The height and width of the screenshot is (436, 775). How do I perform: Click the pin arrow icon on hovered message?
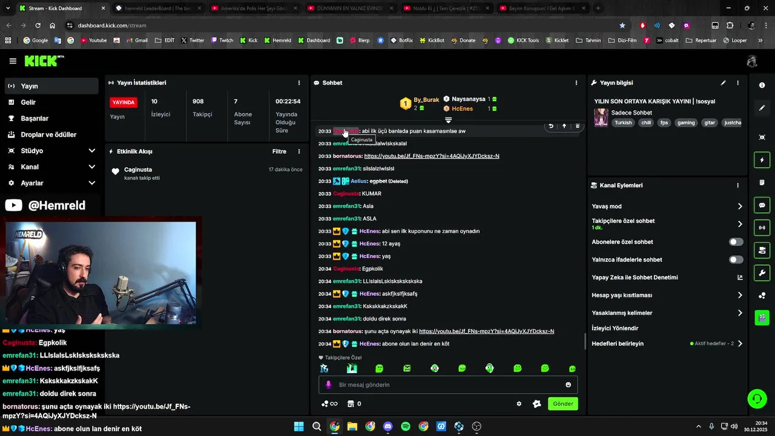pyautogui.click(x=564, y=126)
